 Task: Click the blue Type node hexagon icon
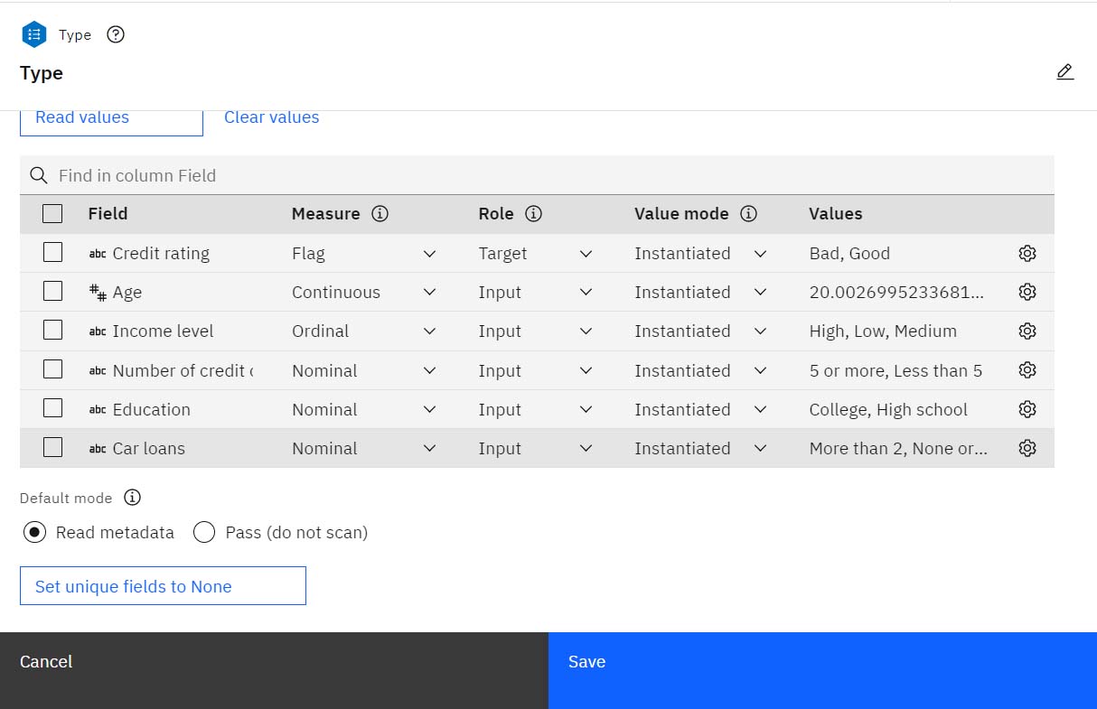tap(34, 34)
